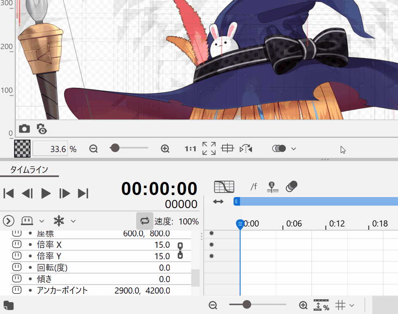
Task: Click the camera snapshot icon
Action: click(25, 129)
